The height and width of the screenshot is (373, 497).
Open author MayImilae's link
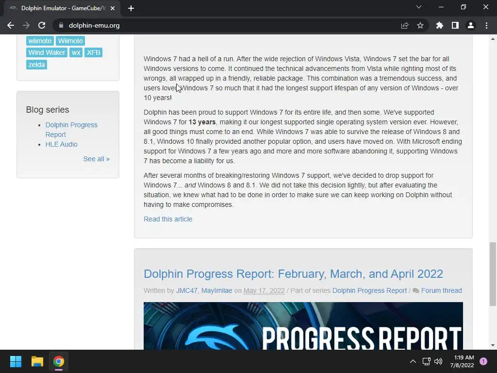pos(217,290)
